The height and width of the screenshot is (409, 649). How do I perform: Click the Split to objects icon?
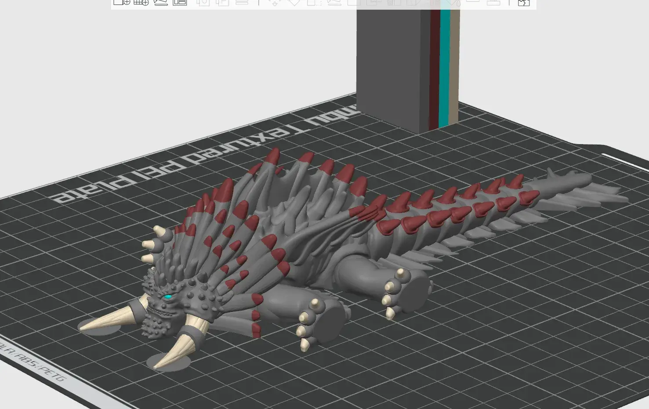[203, 2]
